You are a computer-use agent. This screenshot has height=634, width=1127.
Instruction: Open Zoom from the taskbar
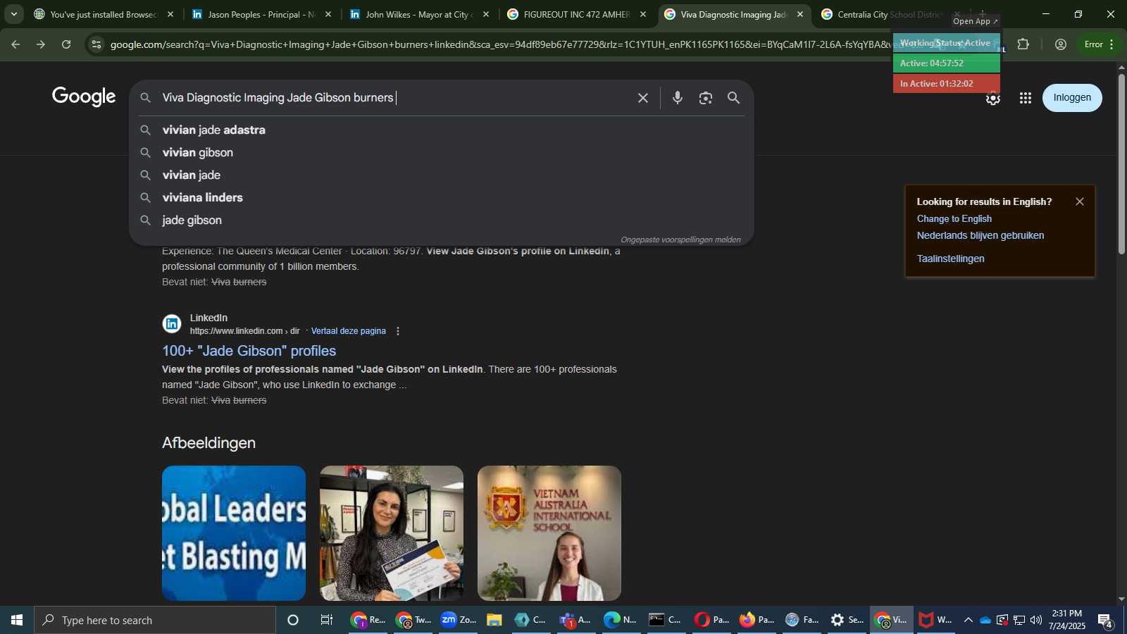click(458, 620)
